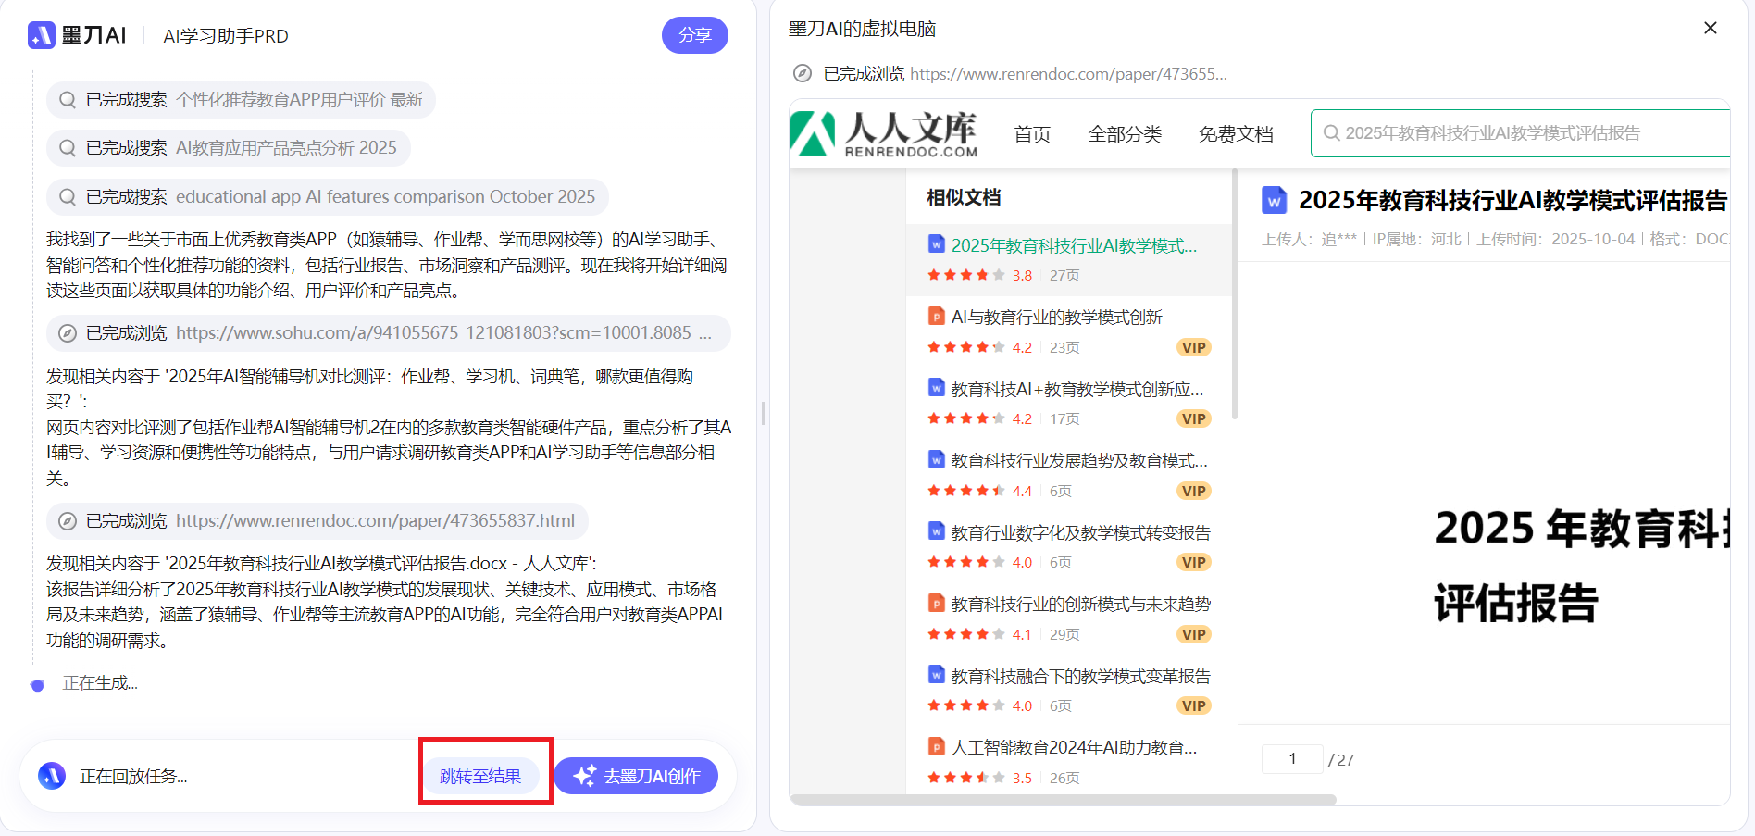Click the PDF icon for 教育科技行业的创新模式与未来趋势
This screenshot has width=1755, height=836.
[x=937, y=603]
